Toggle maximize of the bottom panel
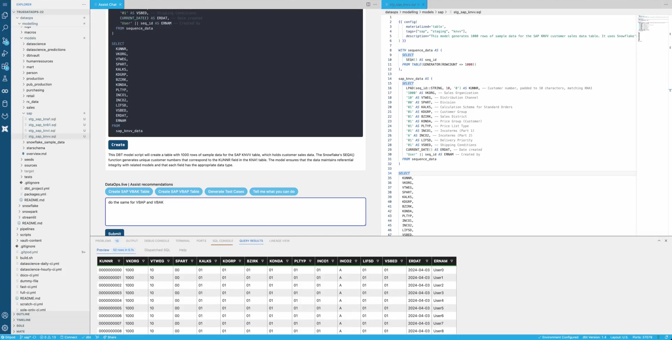The width and height of the screenshot is (672, 340). pos(659,241)
